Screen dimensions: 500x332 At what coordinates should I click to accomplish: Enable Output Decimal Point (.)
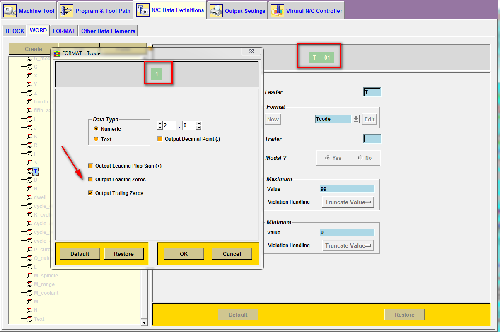(160, 139)
